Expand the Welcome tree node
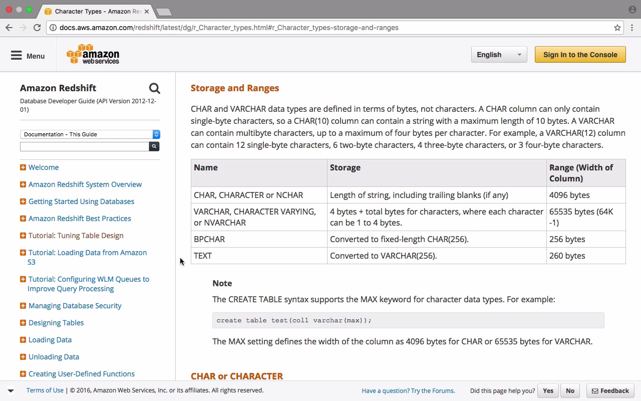Screen dimensions: 641x401 [x=23, y=167]
